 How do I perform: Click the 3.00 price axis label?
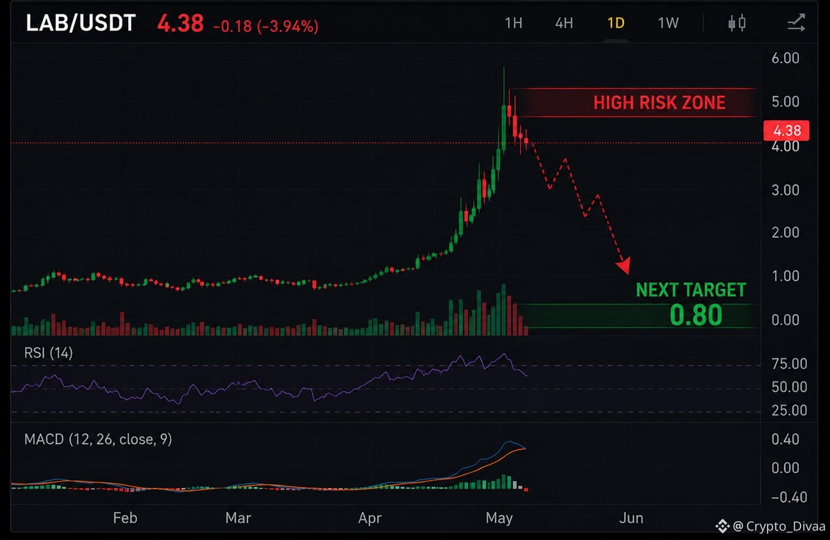(x=786, y=190)
